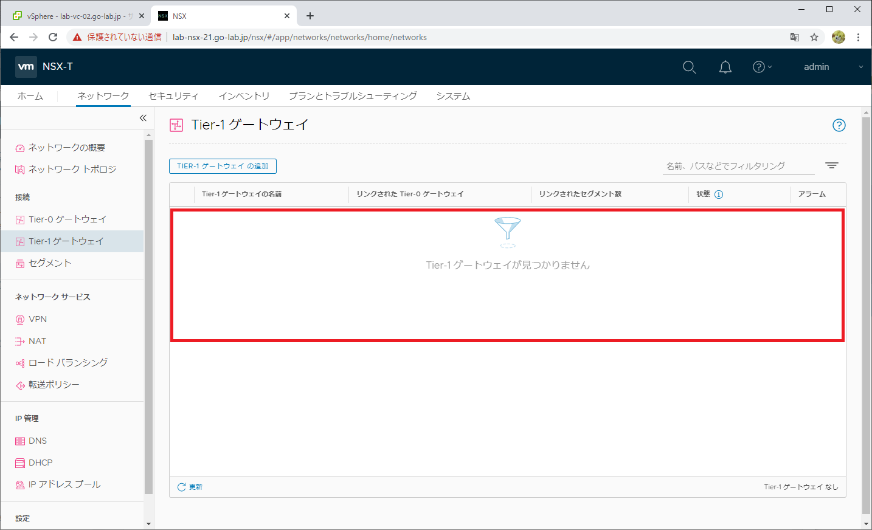The height and width of the screenshot is (530, 872).
Task: Open the システム tab
Action: (453, 96)
